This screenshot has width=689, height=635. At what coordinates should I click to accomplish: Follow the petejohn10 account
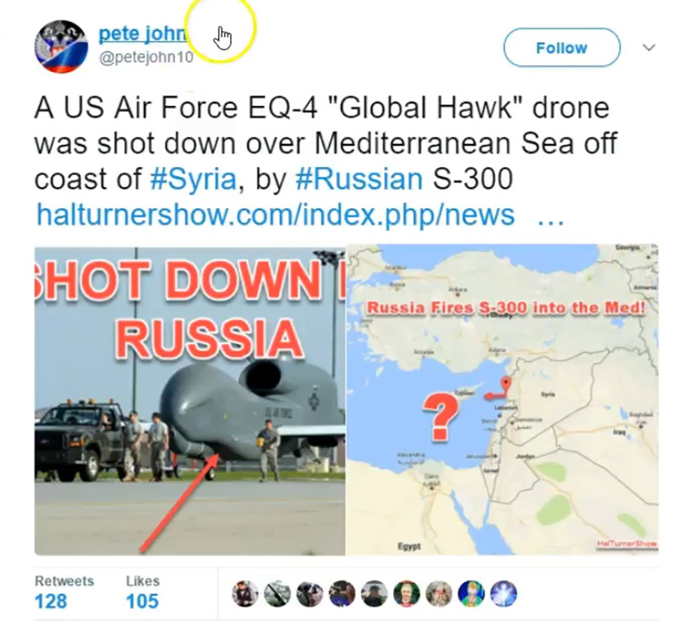[562, 47]
